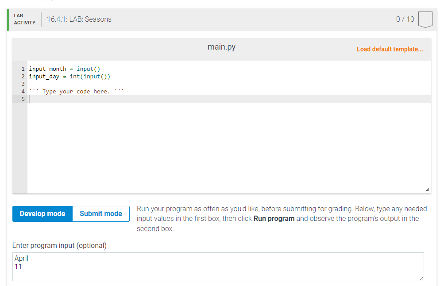This screenshot has height=286, width=444.
Task: Click line number 3 in the gutter
Action: (23, 84)
